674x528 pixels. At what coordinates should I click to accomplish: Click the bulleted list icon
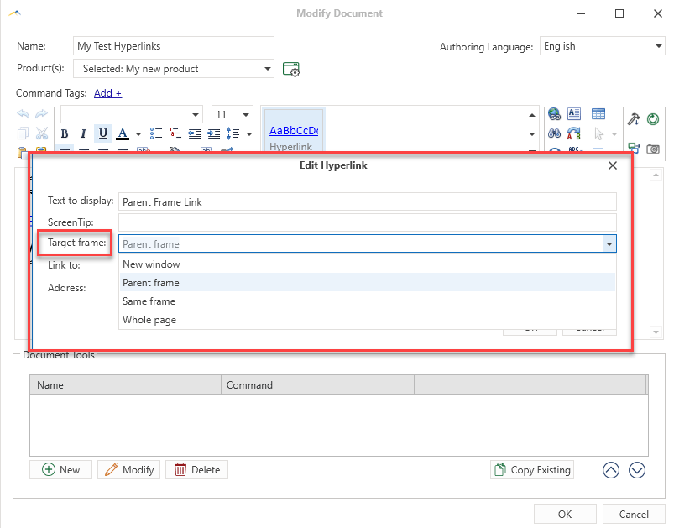156,133
